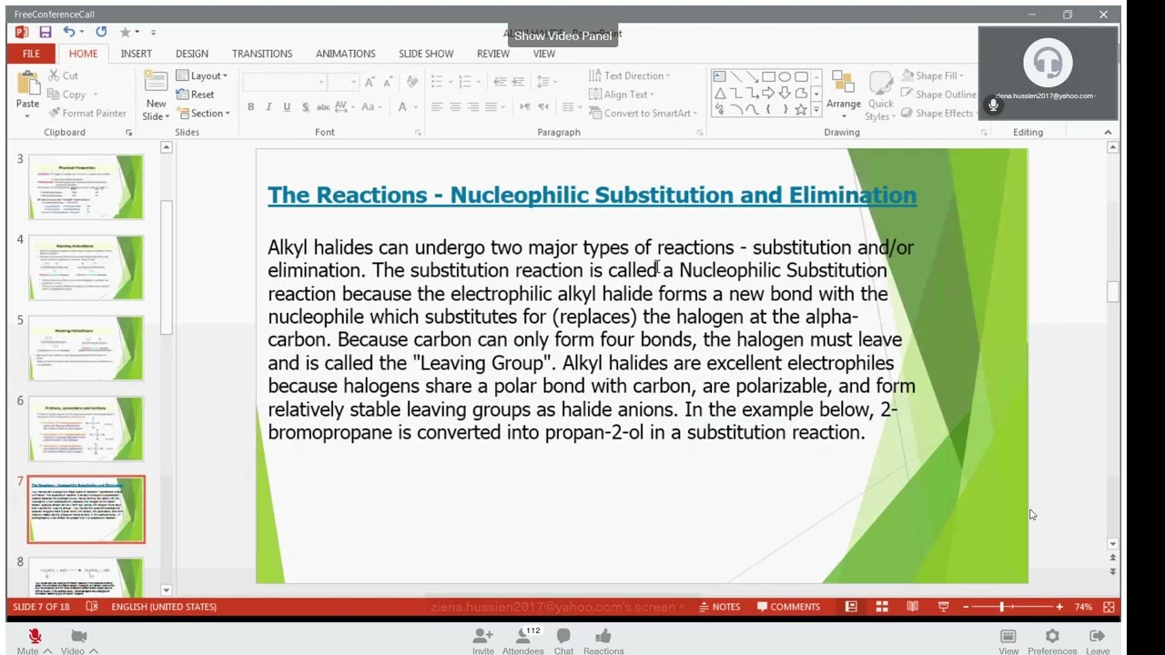Click the Arrange objects icon
Screen dimensions: 1165x655
click(843, 84)
